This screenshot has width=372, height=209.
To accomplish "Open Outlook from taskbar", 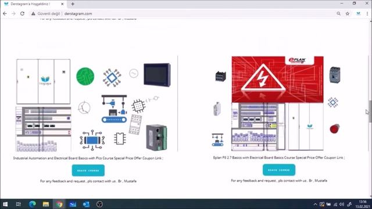I will click(86, 204).
